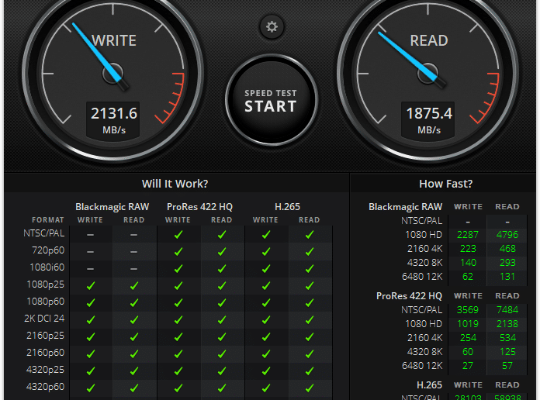Click 4320p25 ProRes 422 HQ write checkmark
The width and height of the screenshot is (540, 400).
click(178, 371)
